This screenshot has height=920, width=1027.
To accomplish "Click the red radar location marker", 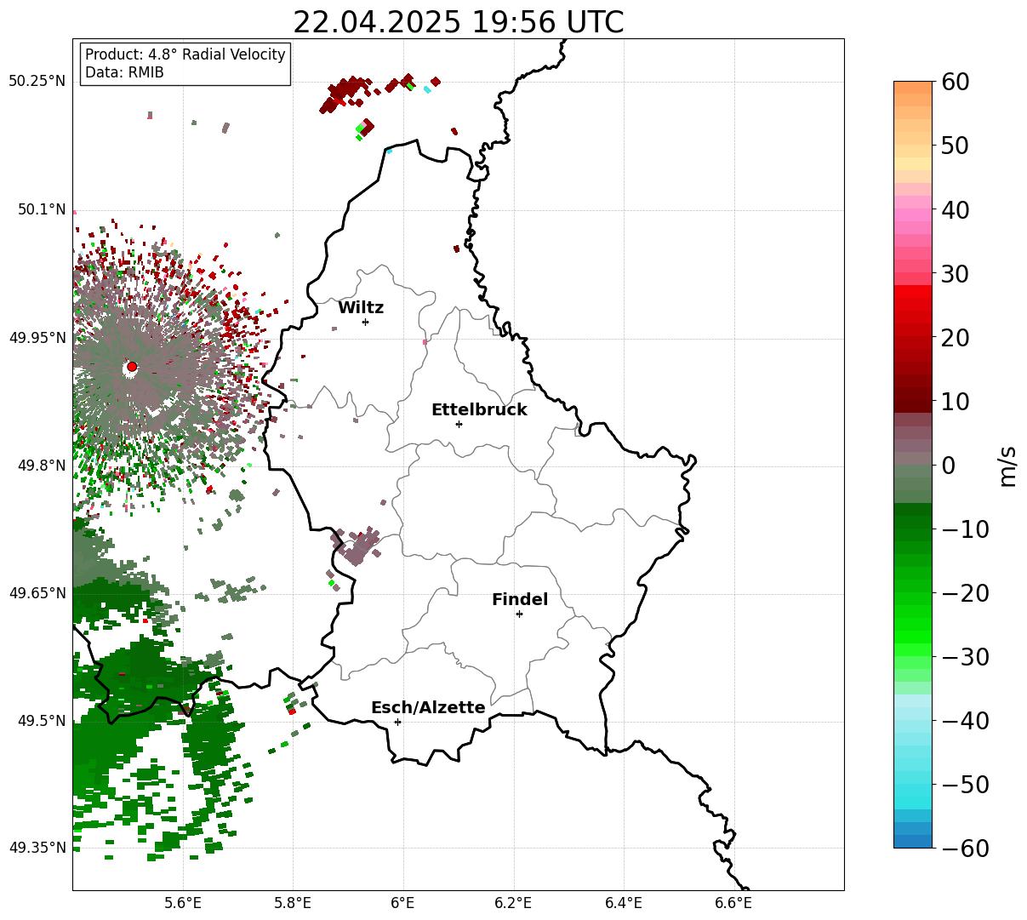I will pyautogui.click(x=132, y=367).
